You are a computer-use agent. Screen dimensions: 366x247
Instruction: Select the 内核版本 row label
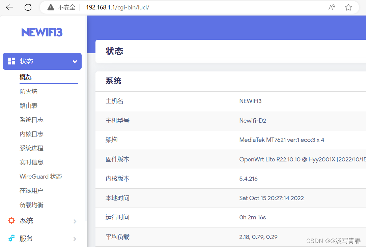pyautogui.click(x=117, y=179)
